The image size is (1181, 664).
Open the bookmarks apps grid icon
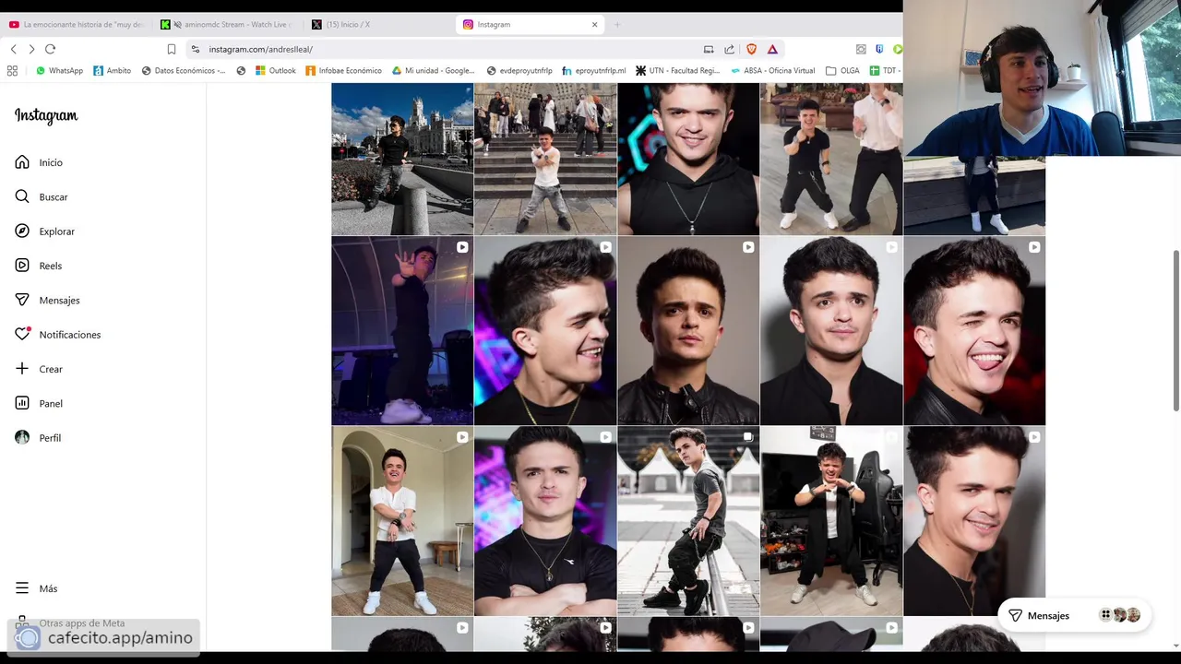click(12, 70)
